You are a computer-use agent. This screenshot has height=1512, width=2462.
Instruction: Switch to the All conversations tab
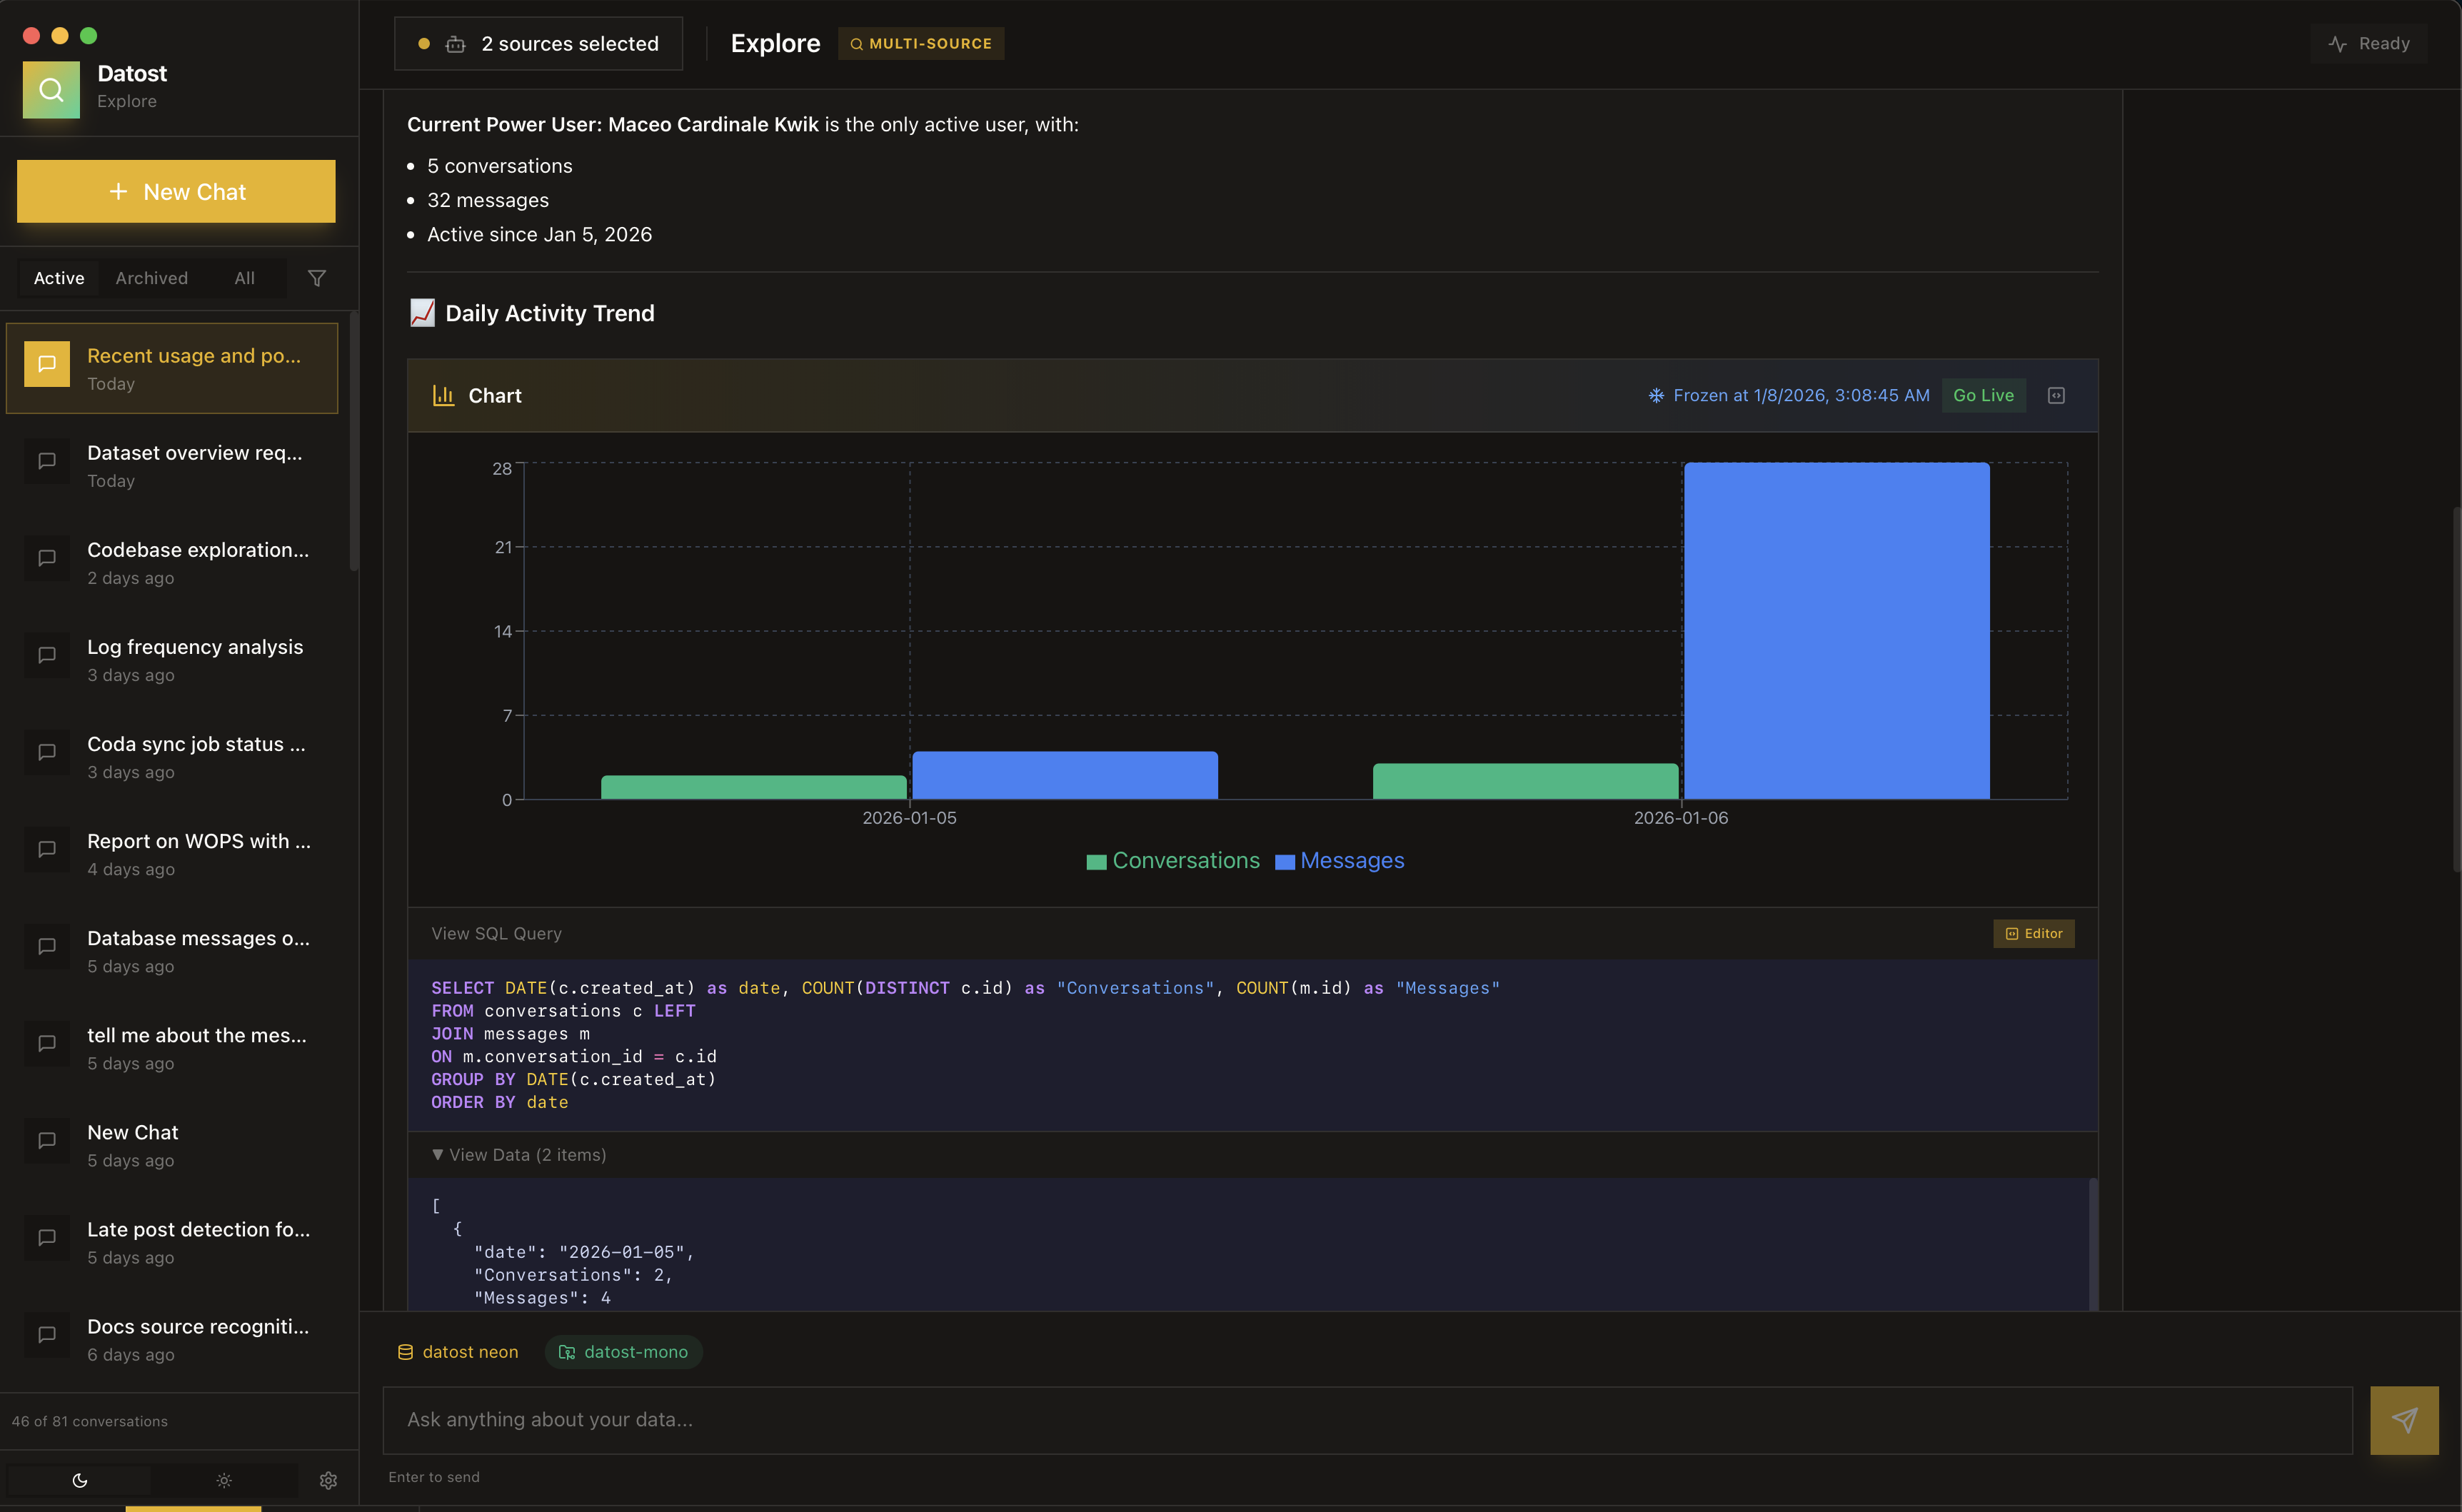(x=244, y=278)
